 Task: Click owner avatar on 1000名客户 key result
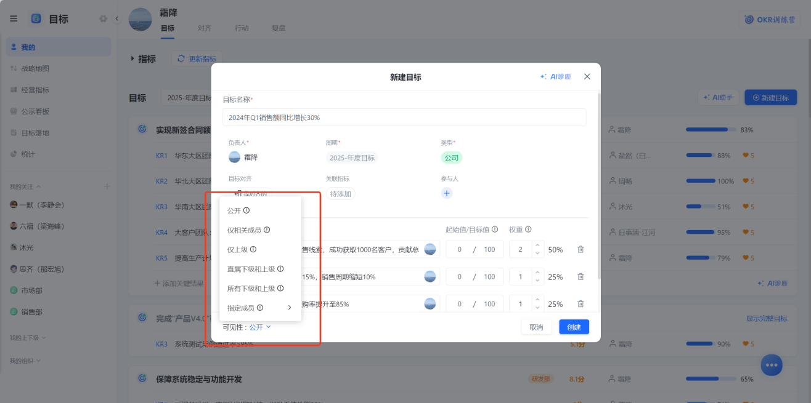click(x=430, y=249)
